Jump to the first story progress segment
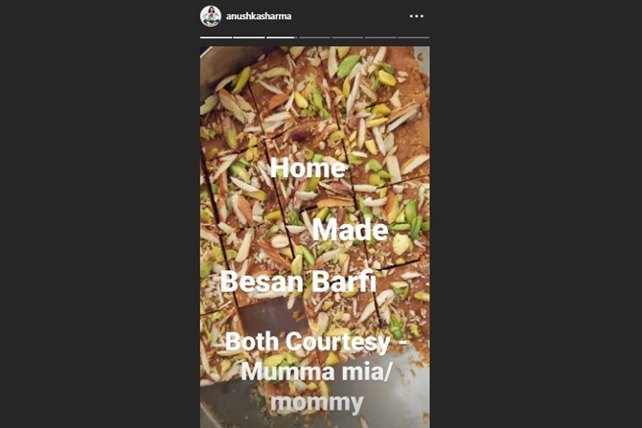Viewport: 642px width, 428px height. pos(216,37)
